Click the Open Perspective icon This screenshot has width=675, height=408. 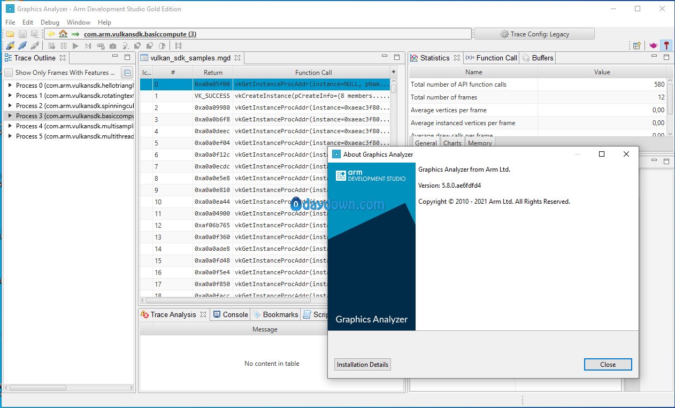point(637,46)
